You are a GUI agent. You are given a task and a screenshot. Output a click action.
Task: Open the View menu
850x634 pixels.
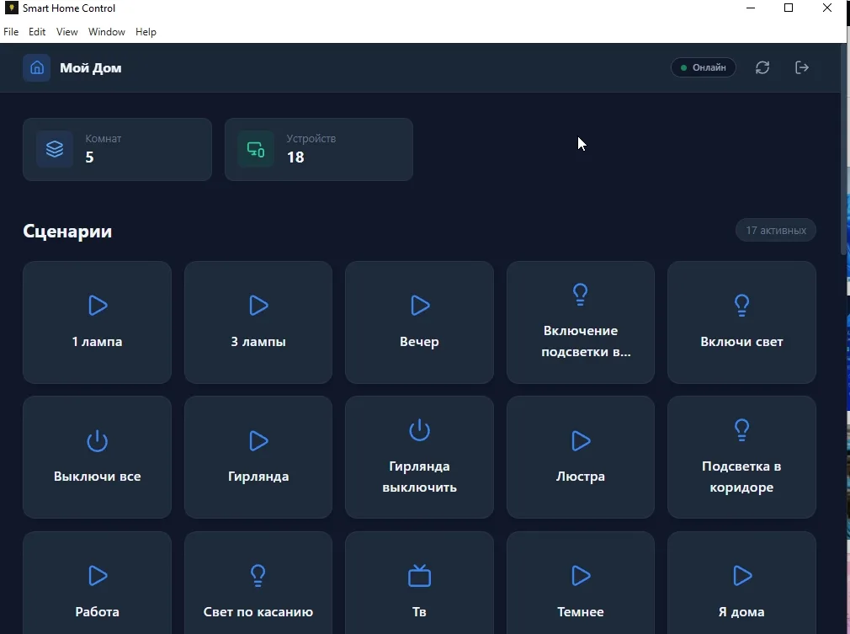tap(66, 32)
